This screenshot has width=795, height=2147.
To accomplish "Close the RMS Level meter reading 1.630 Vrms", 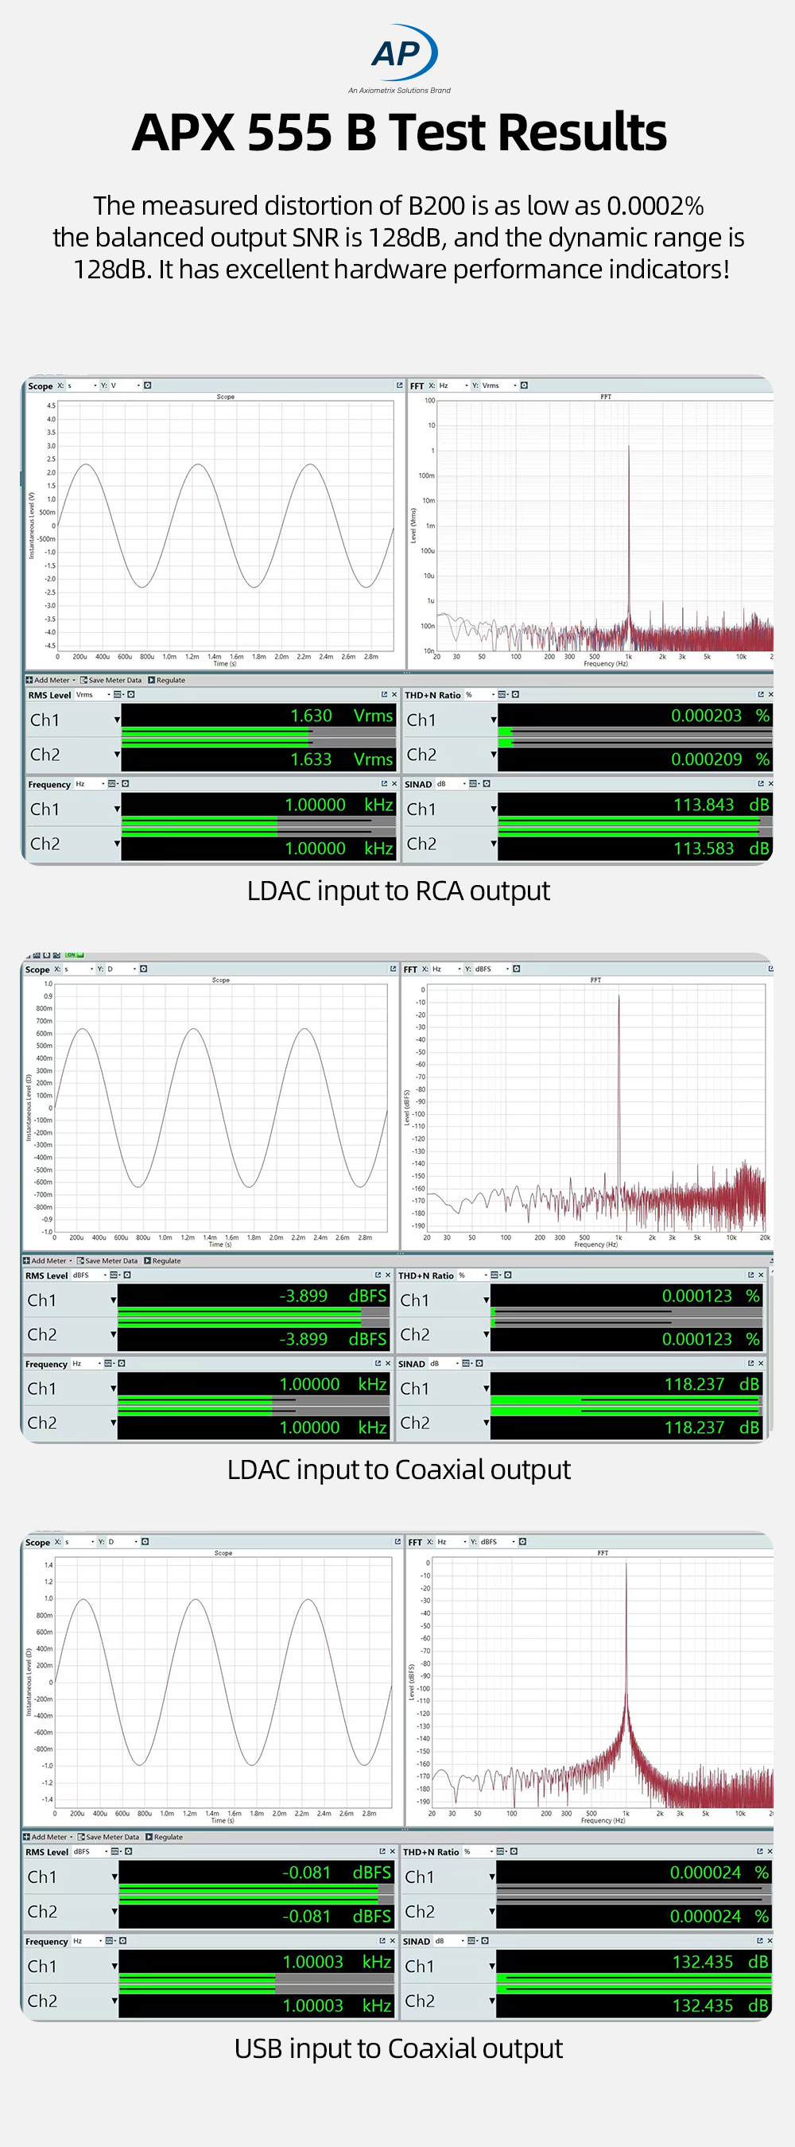I will [x=394, y=694].
